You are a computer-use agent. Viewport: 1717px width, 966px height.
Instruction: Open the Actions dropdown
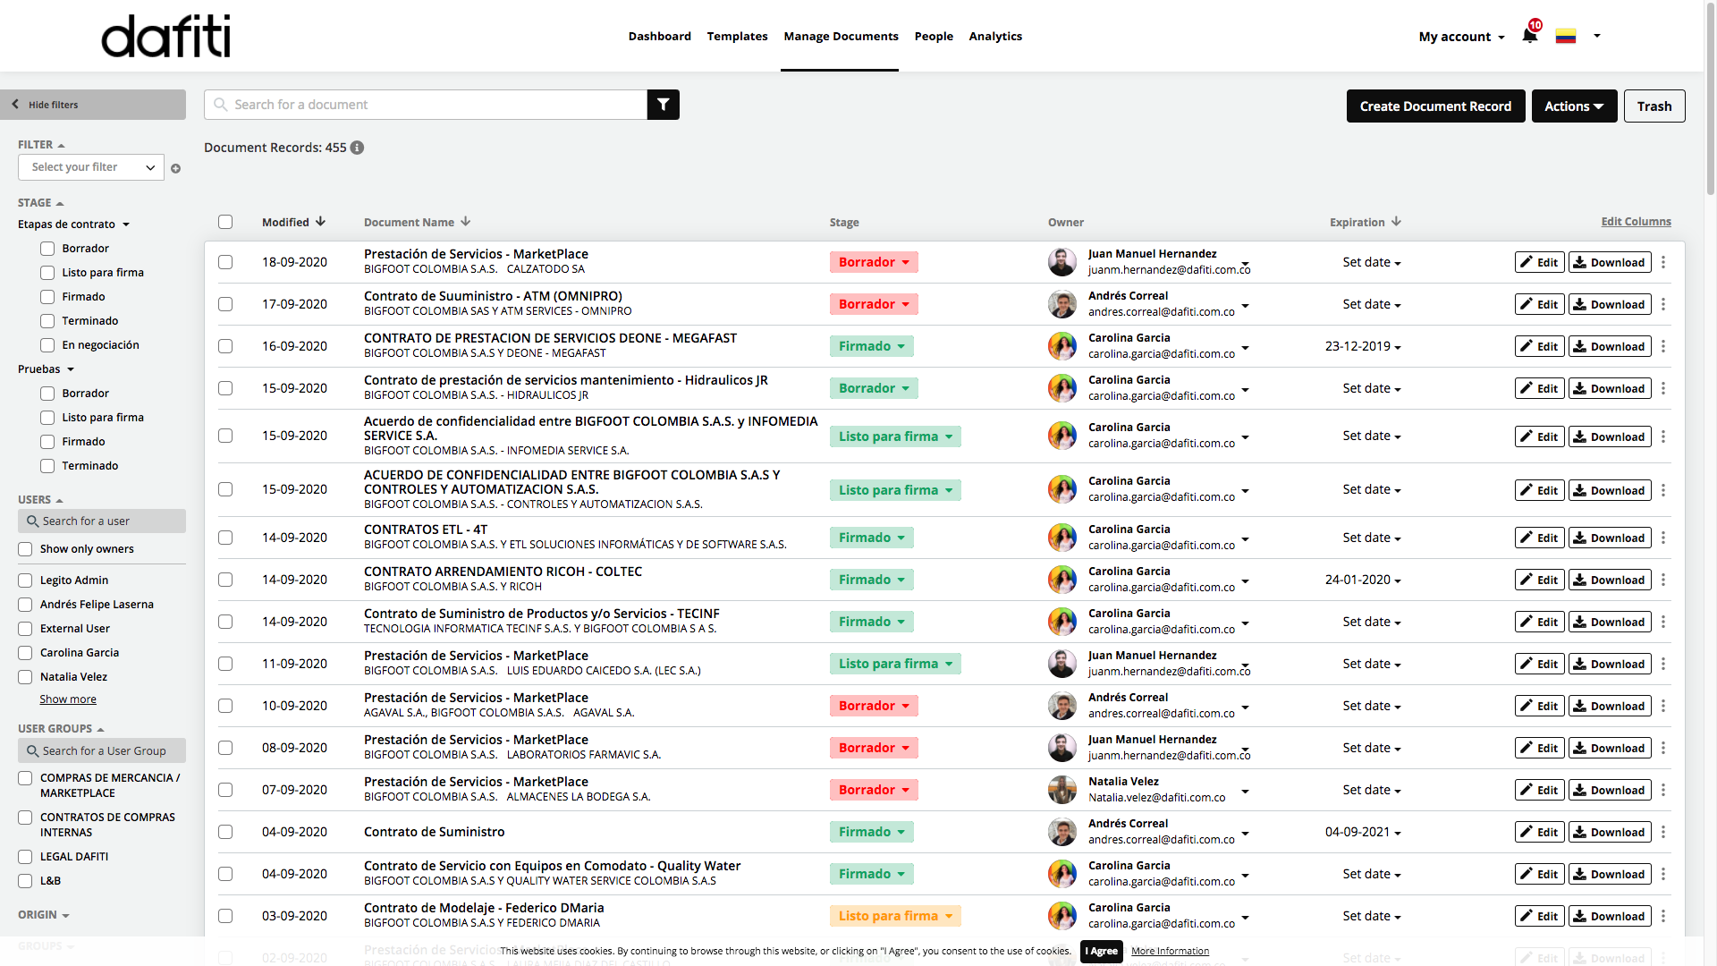click(x=1574, y=106)
